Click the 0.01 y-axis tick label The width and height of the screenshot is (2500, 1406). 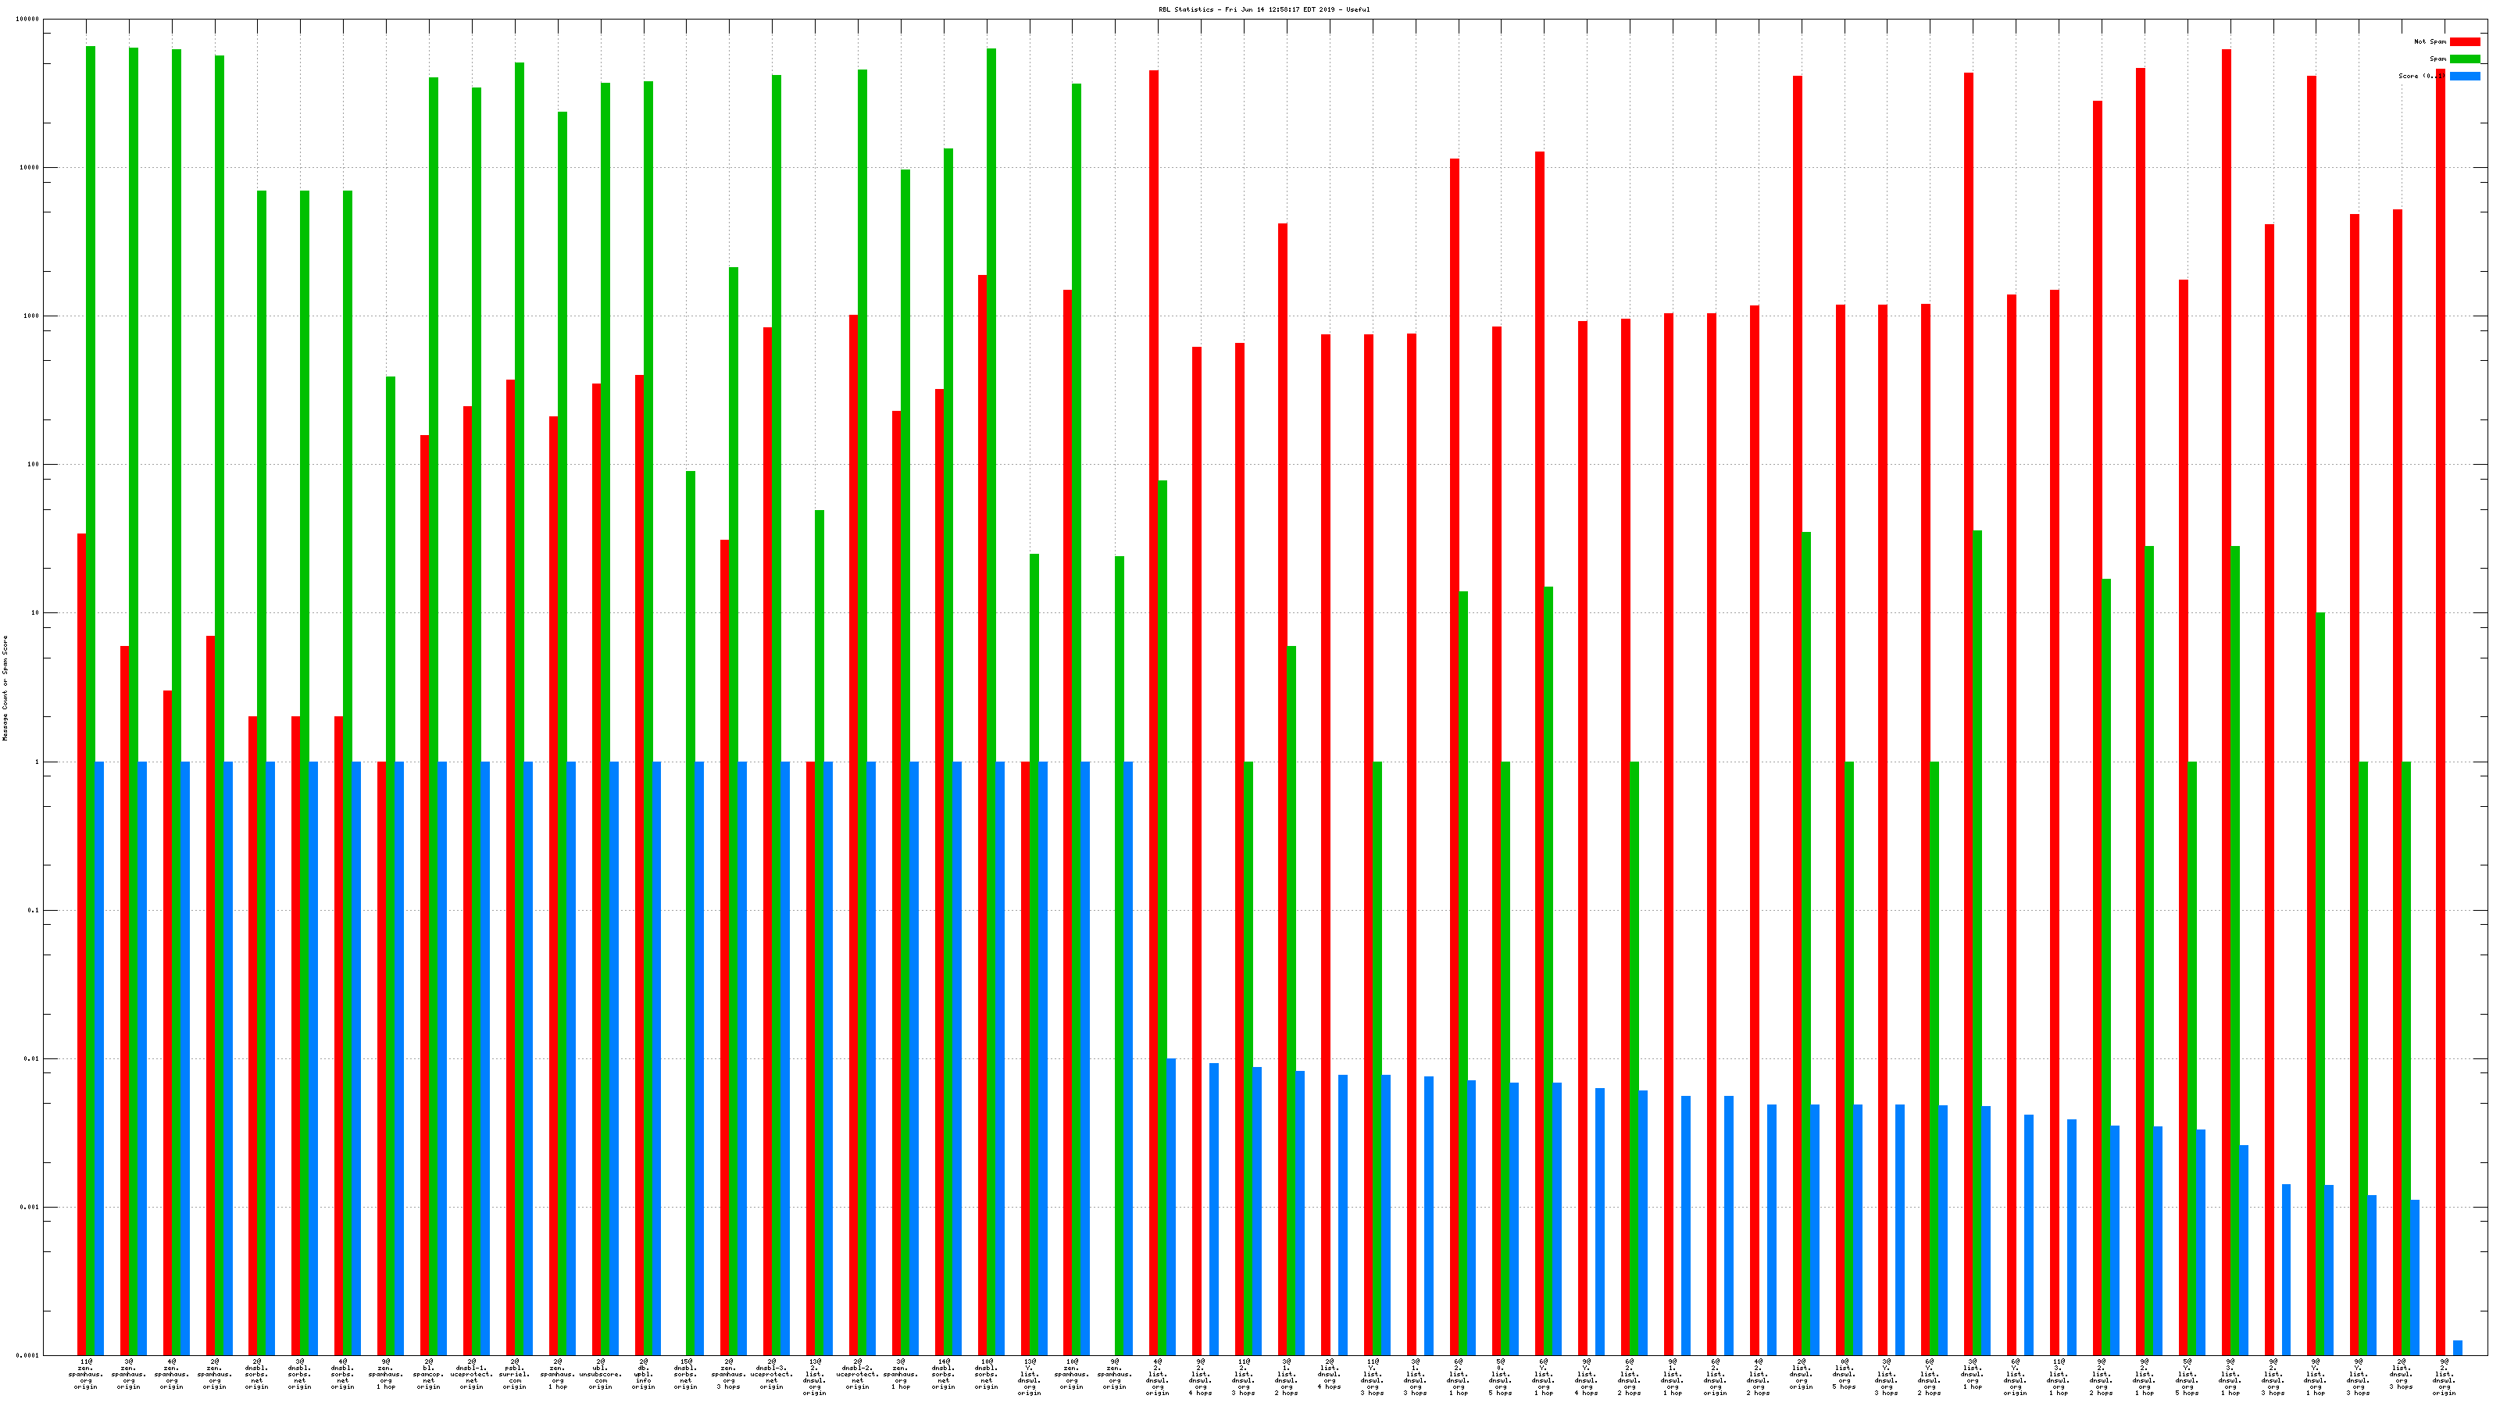[x=31, y=1058]
